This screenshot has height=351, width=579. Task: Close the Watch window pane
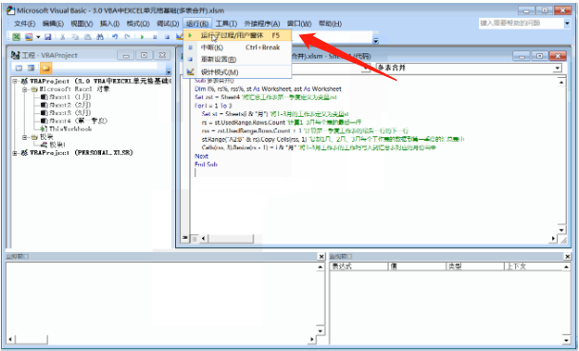point(568,257)
